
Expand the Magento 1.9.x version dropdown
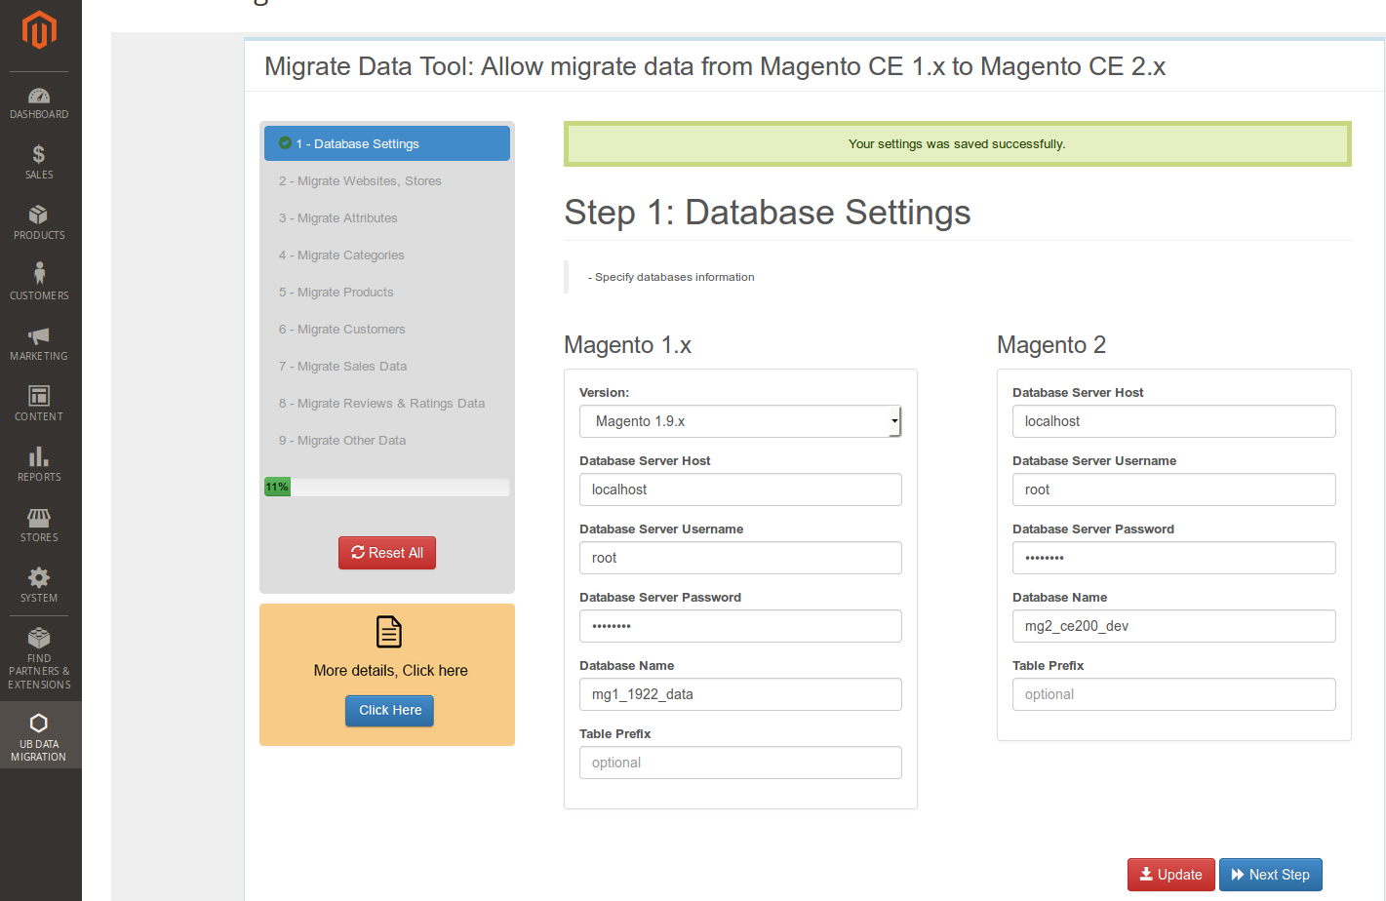[x=740, y=421]
